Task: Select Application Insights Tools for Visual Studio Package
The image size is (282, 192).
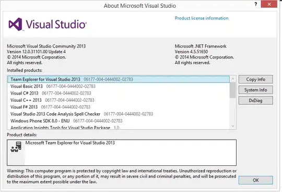Action: coord(119,127)
